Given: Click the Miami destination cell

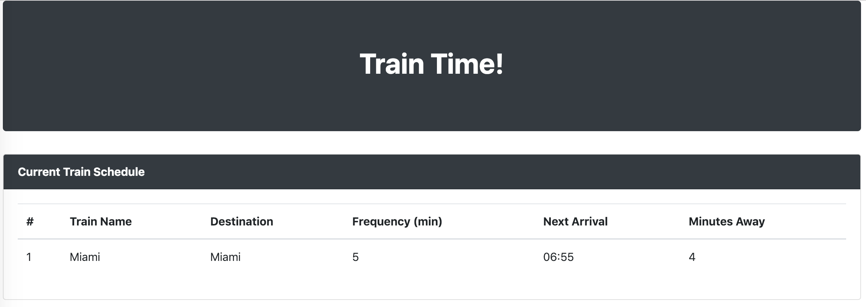Looking at the screenshot, I should coord(225,257).
